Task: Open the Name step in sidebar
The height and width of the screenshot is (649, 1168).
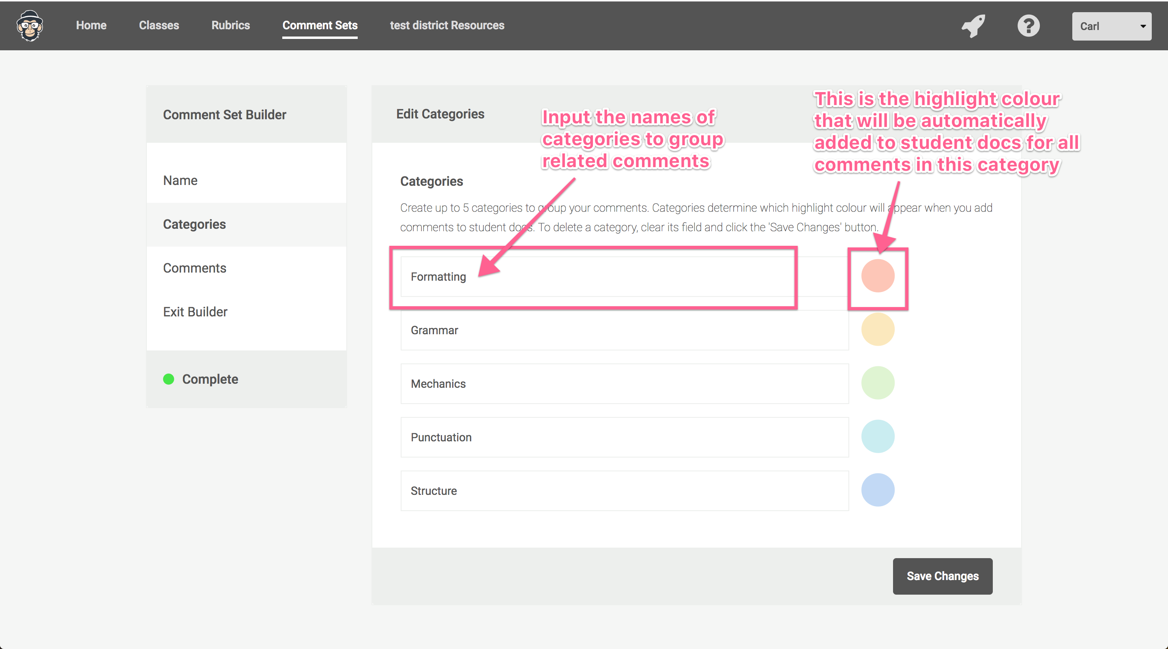Action: point(180,181)
